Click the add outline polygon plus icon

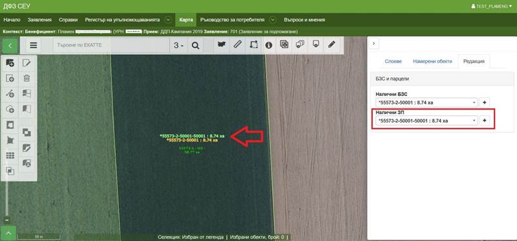coord(10,109)
